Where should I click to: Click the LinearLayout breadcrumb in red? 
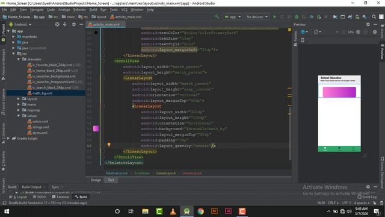click(192, 173)
